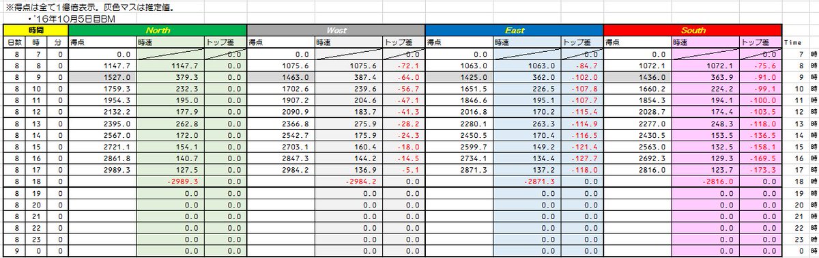819x258 pixels.
Task: Select West top-gap cell -64.0
Action: (403, 78)
